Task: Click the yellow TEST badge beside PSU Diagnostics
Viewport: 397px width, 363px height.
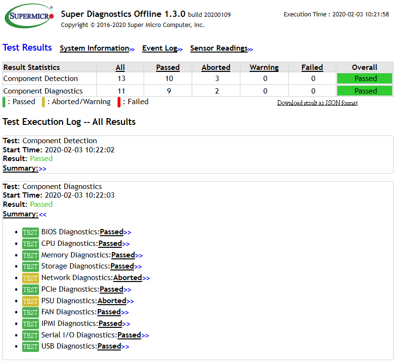Action: pos(30,301)
